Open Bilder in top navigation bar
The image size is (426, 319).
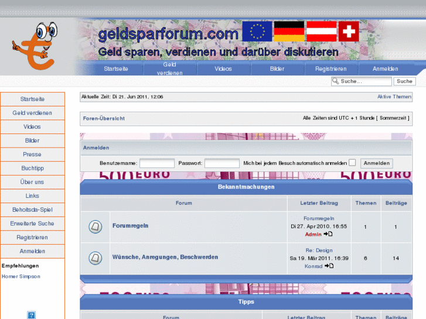[x=277, y=68]
